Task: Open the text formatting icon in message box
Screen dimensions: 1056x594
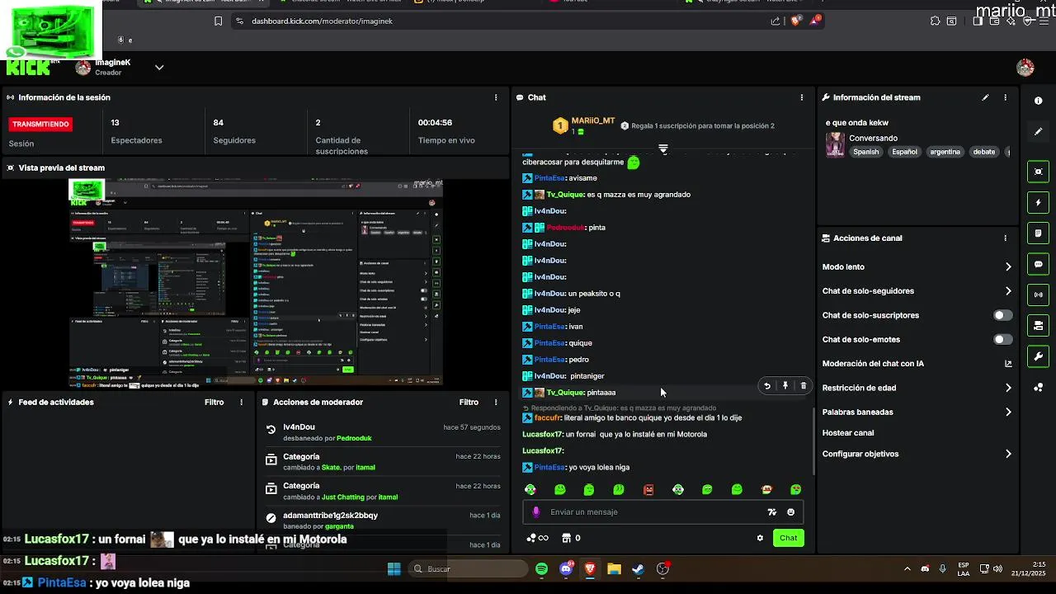Action: (x=772, y=512)
